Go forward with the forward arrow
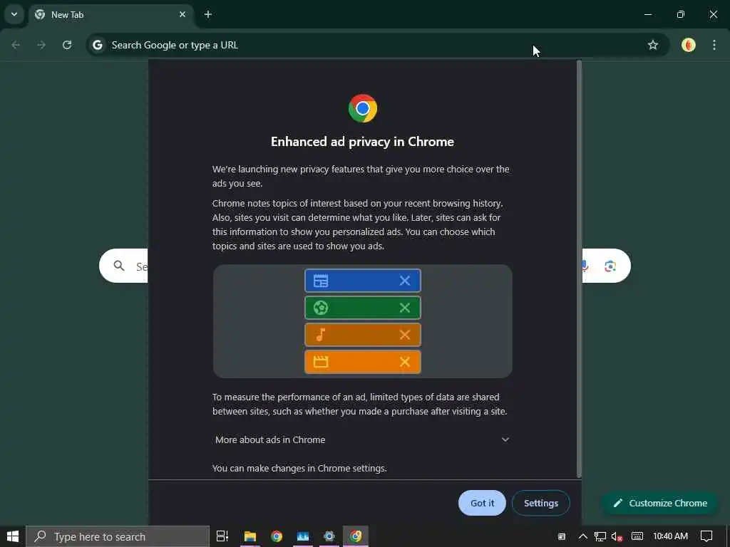The height and width of the screenshot is (547, 730). pos(41,45)
